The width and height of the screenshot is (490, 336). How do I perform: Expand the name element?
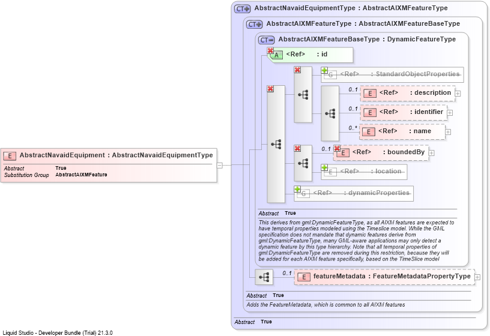tap(448, 132)
